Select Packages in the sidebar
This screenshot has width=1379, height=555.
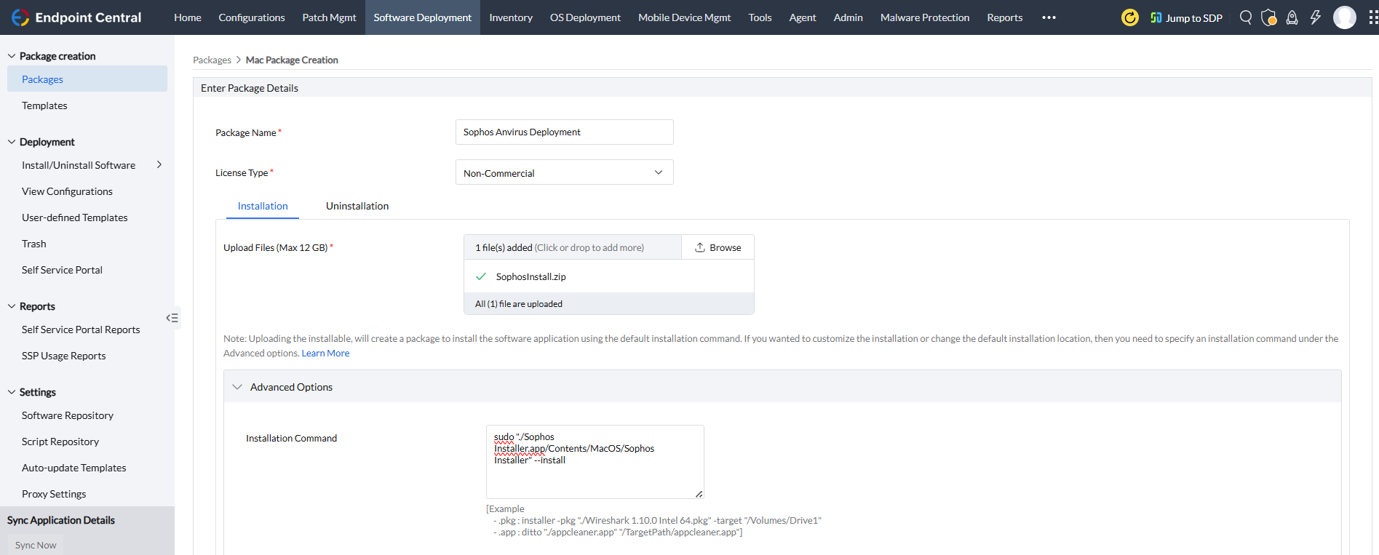pyautogui.click(x=87, y=79)
